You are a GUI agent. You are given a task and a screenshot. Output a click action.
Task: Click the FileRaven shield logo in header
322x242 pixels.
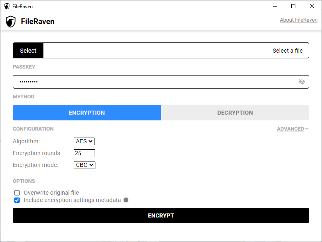(x=11, y=22)
